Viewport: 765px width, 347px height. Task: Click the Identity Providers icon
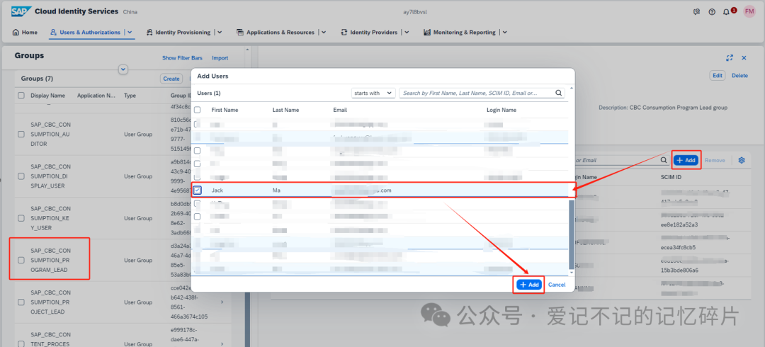pyautogui.click(x=344, y=32)
